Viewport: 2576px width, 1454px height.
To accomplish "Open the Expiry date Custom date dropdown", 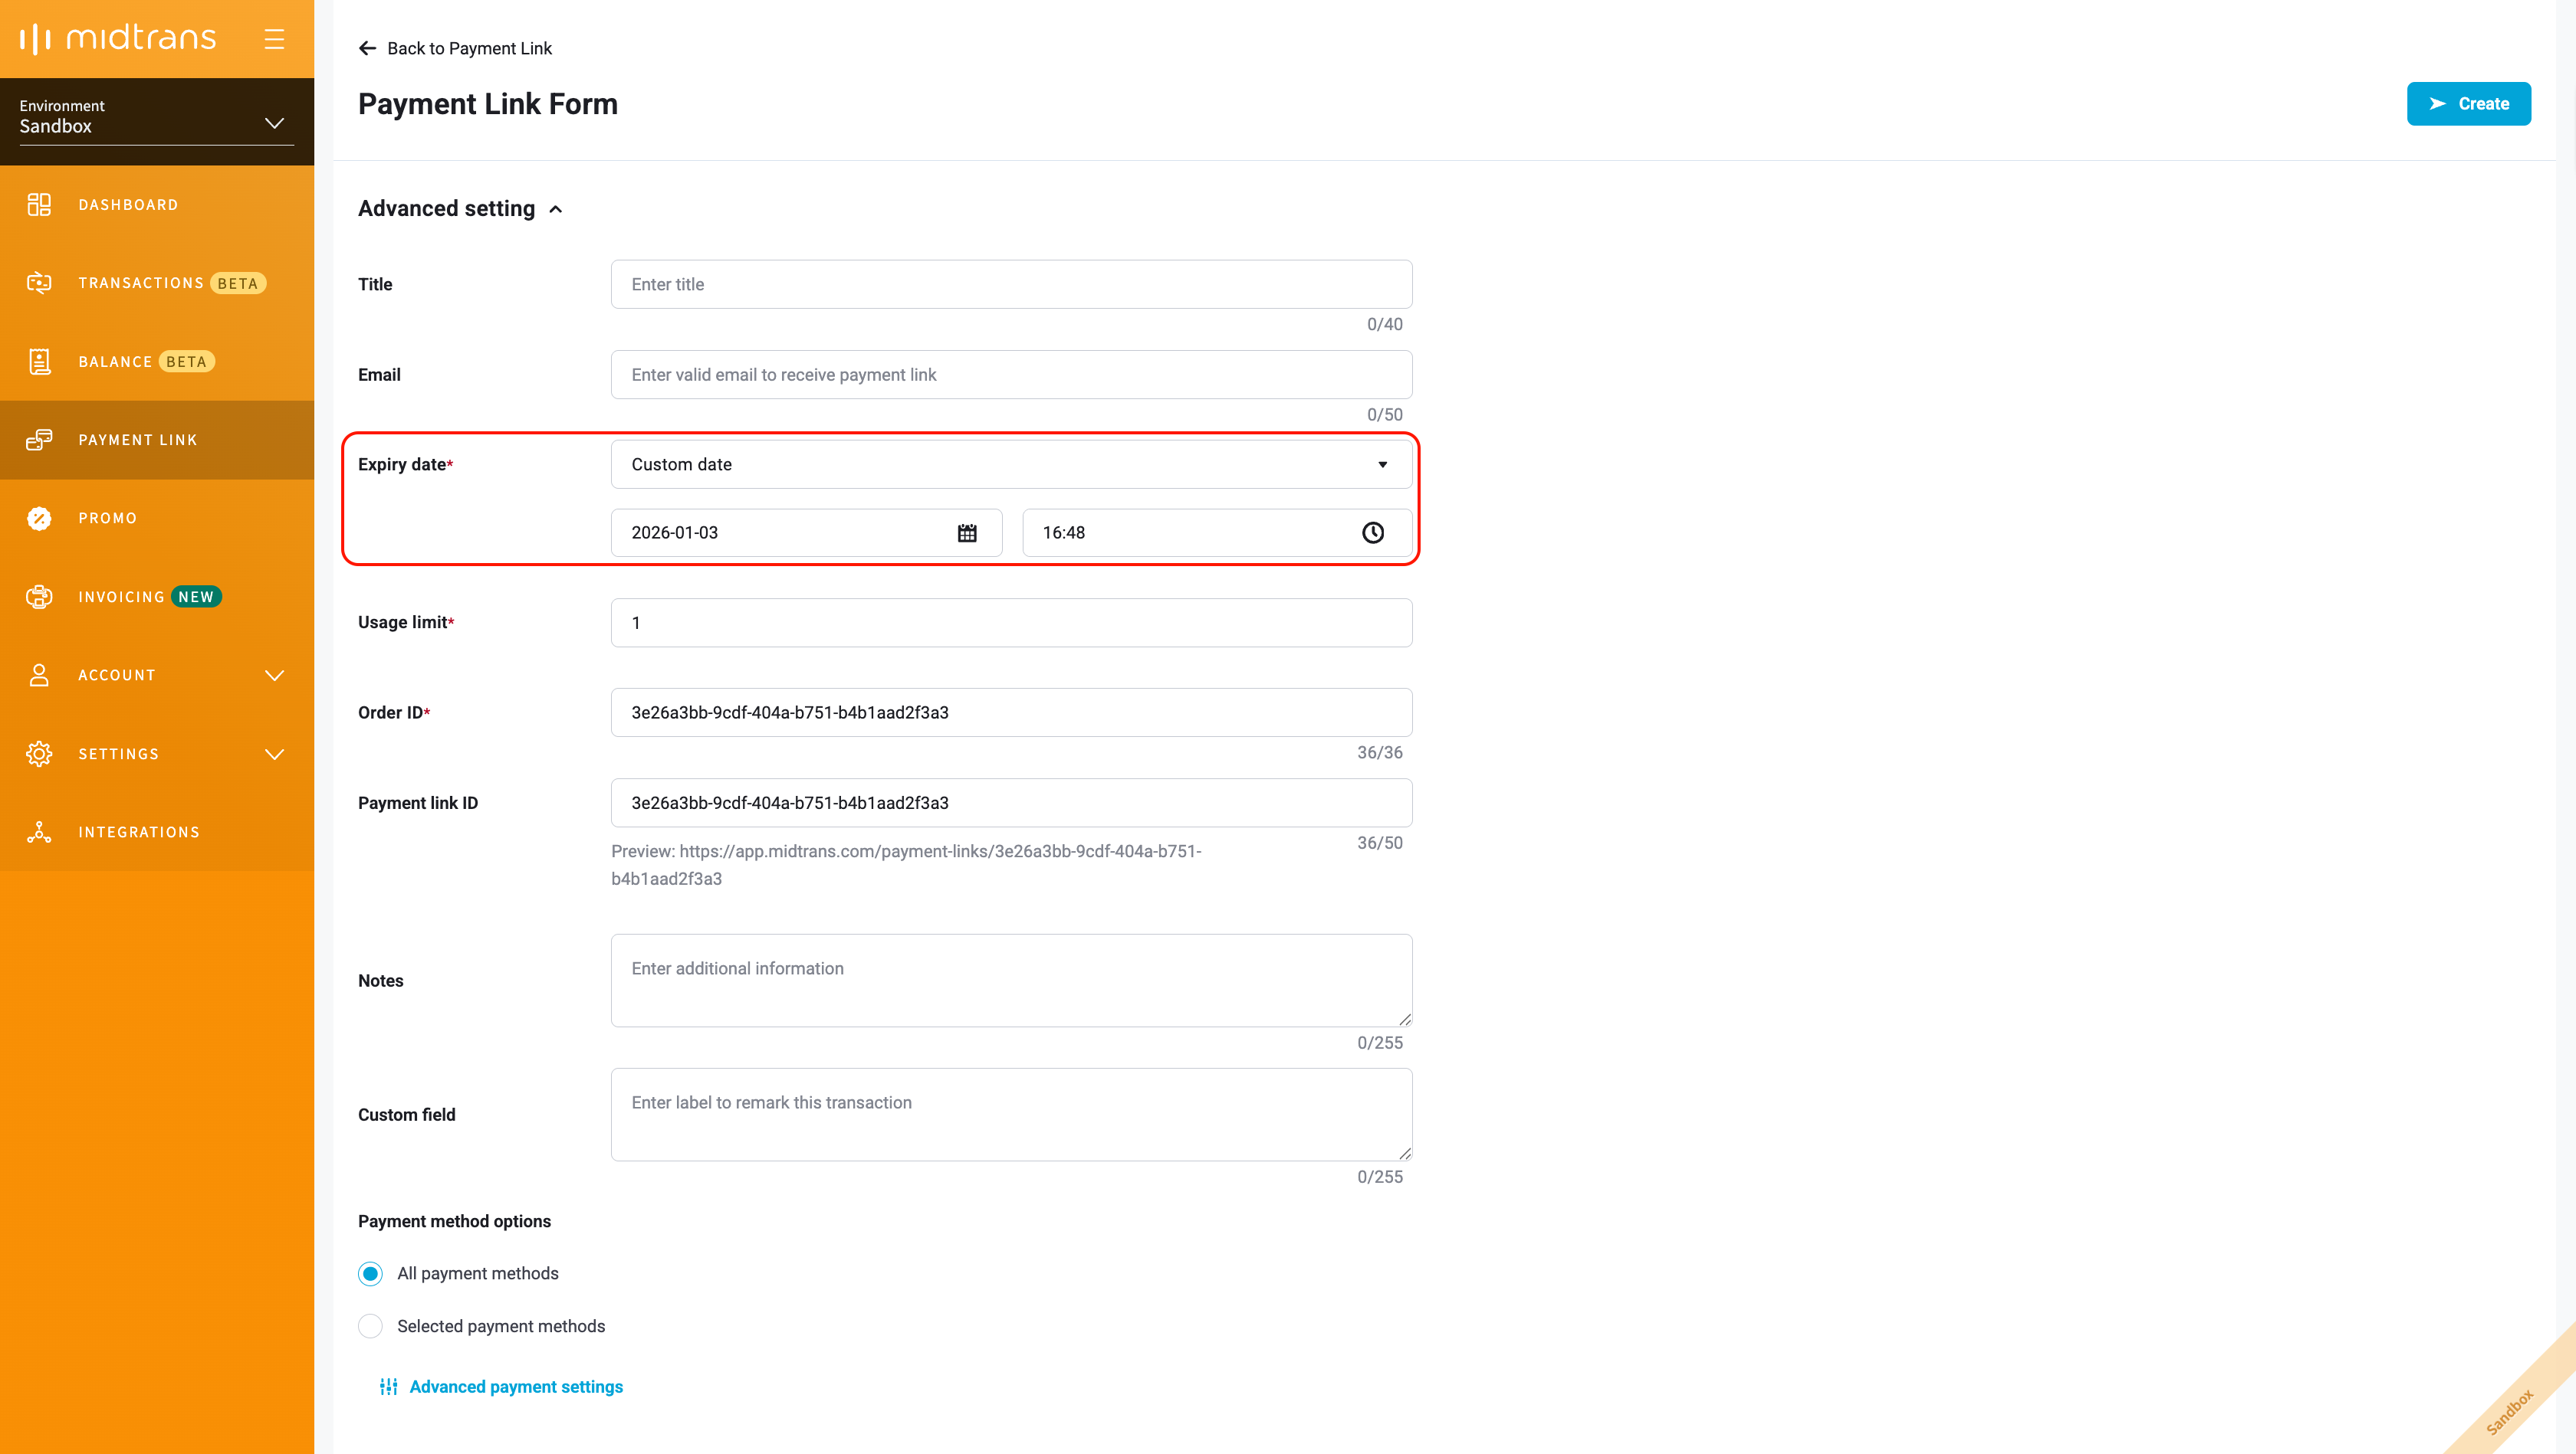I will click(1010, 465).
